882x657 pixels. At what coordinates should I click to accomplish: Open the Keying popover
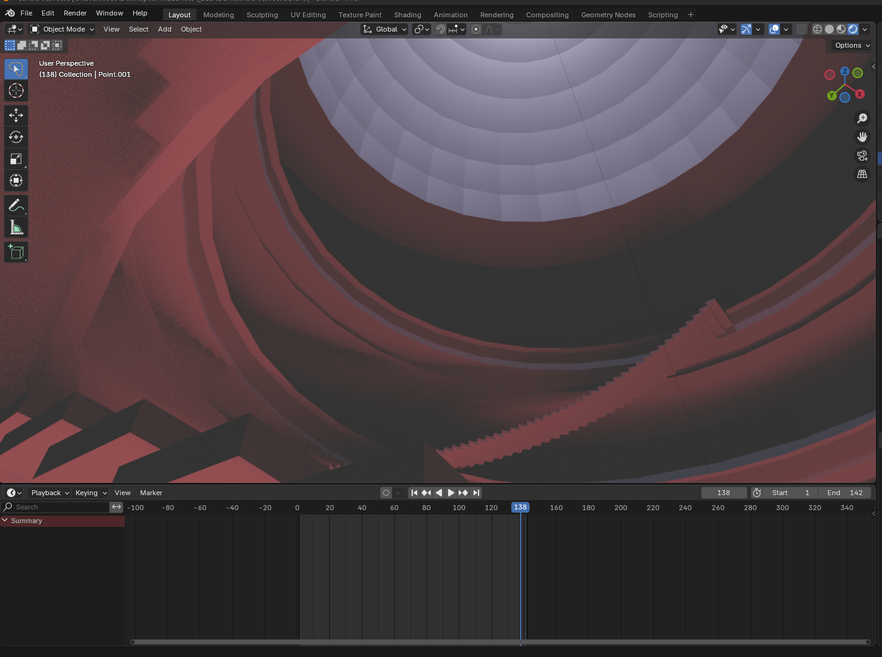pyautogui.click(x=90, y=493)
